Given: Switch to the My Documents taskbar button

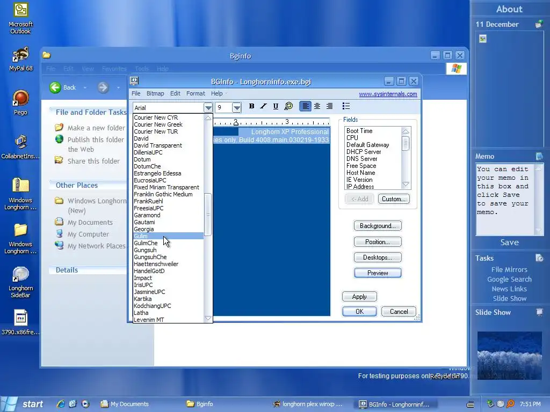Looking at the screenshot, I should 125,404.
